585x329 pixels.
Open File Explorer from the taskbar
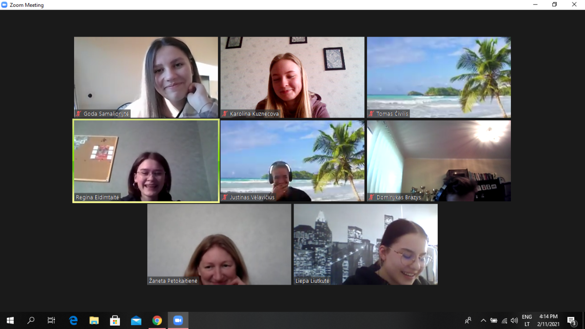[94, 320]
